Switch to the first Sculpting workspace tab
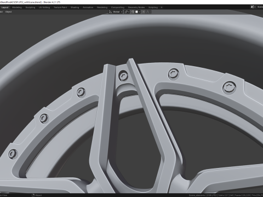263x197 pixels. point(30,8)
